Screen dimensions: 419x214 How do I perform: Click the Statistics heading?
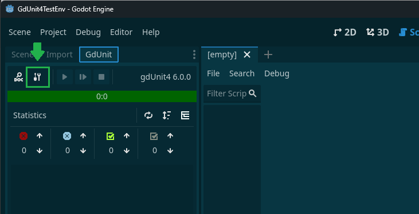click(30, 115)
